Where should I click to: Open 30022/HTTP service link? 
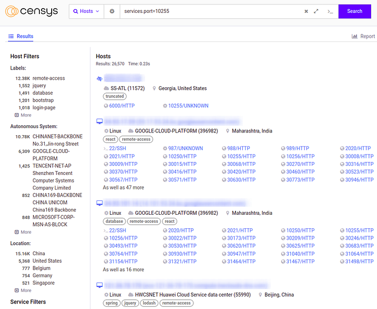coord(180,238)
